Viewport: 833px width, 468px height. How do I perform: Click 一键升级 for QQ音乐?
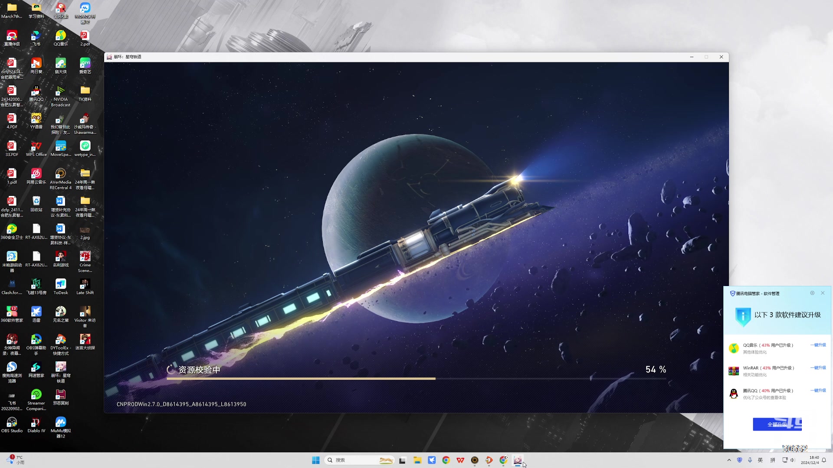(x=818, y=345)
